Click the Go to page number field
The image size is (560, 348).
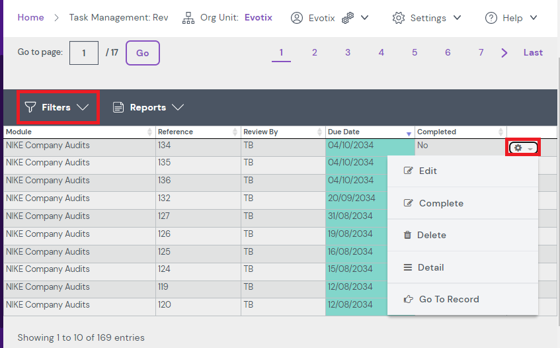[84, 53]
